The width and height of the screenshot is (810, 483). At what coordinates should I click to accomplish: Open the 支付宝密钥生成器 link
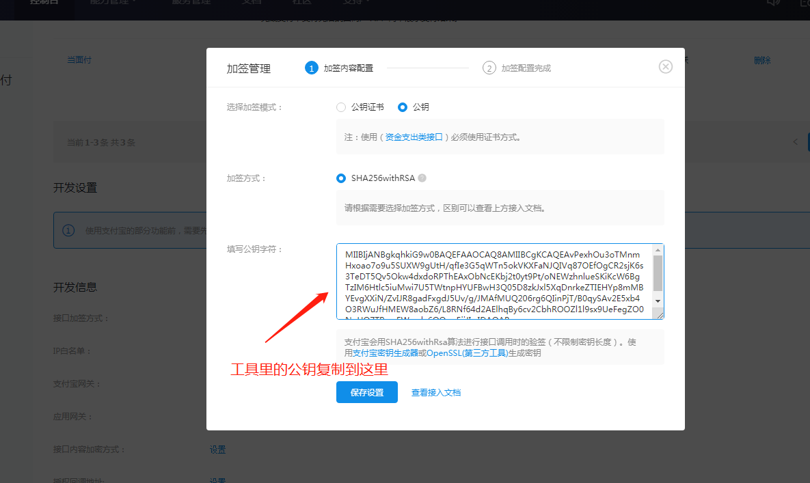point(385,353)
